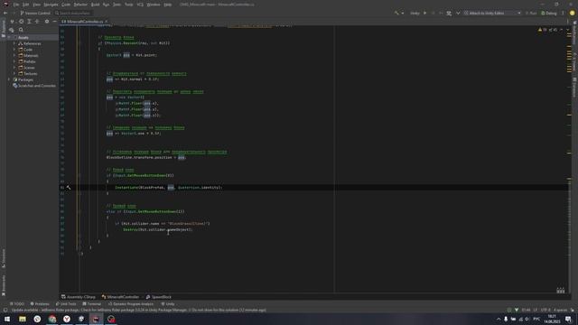Open the Navigate menu
The image size is (578, 325).
click(51, 5)
